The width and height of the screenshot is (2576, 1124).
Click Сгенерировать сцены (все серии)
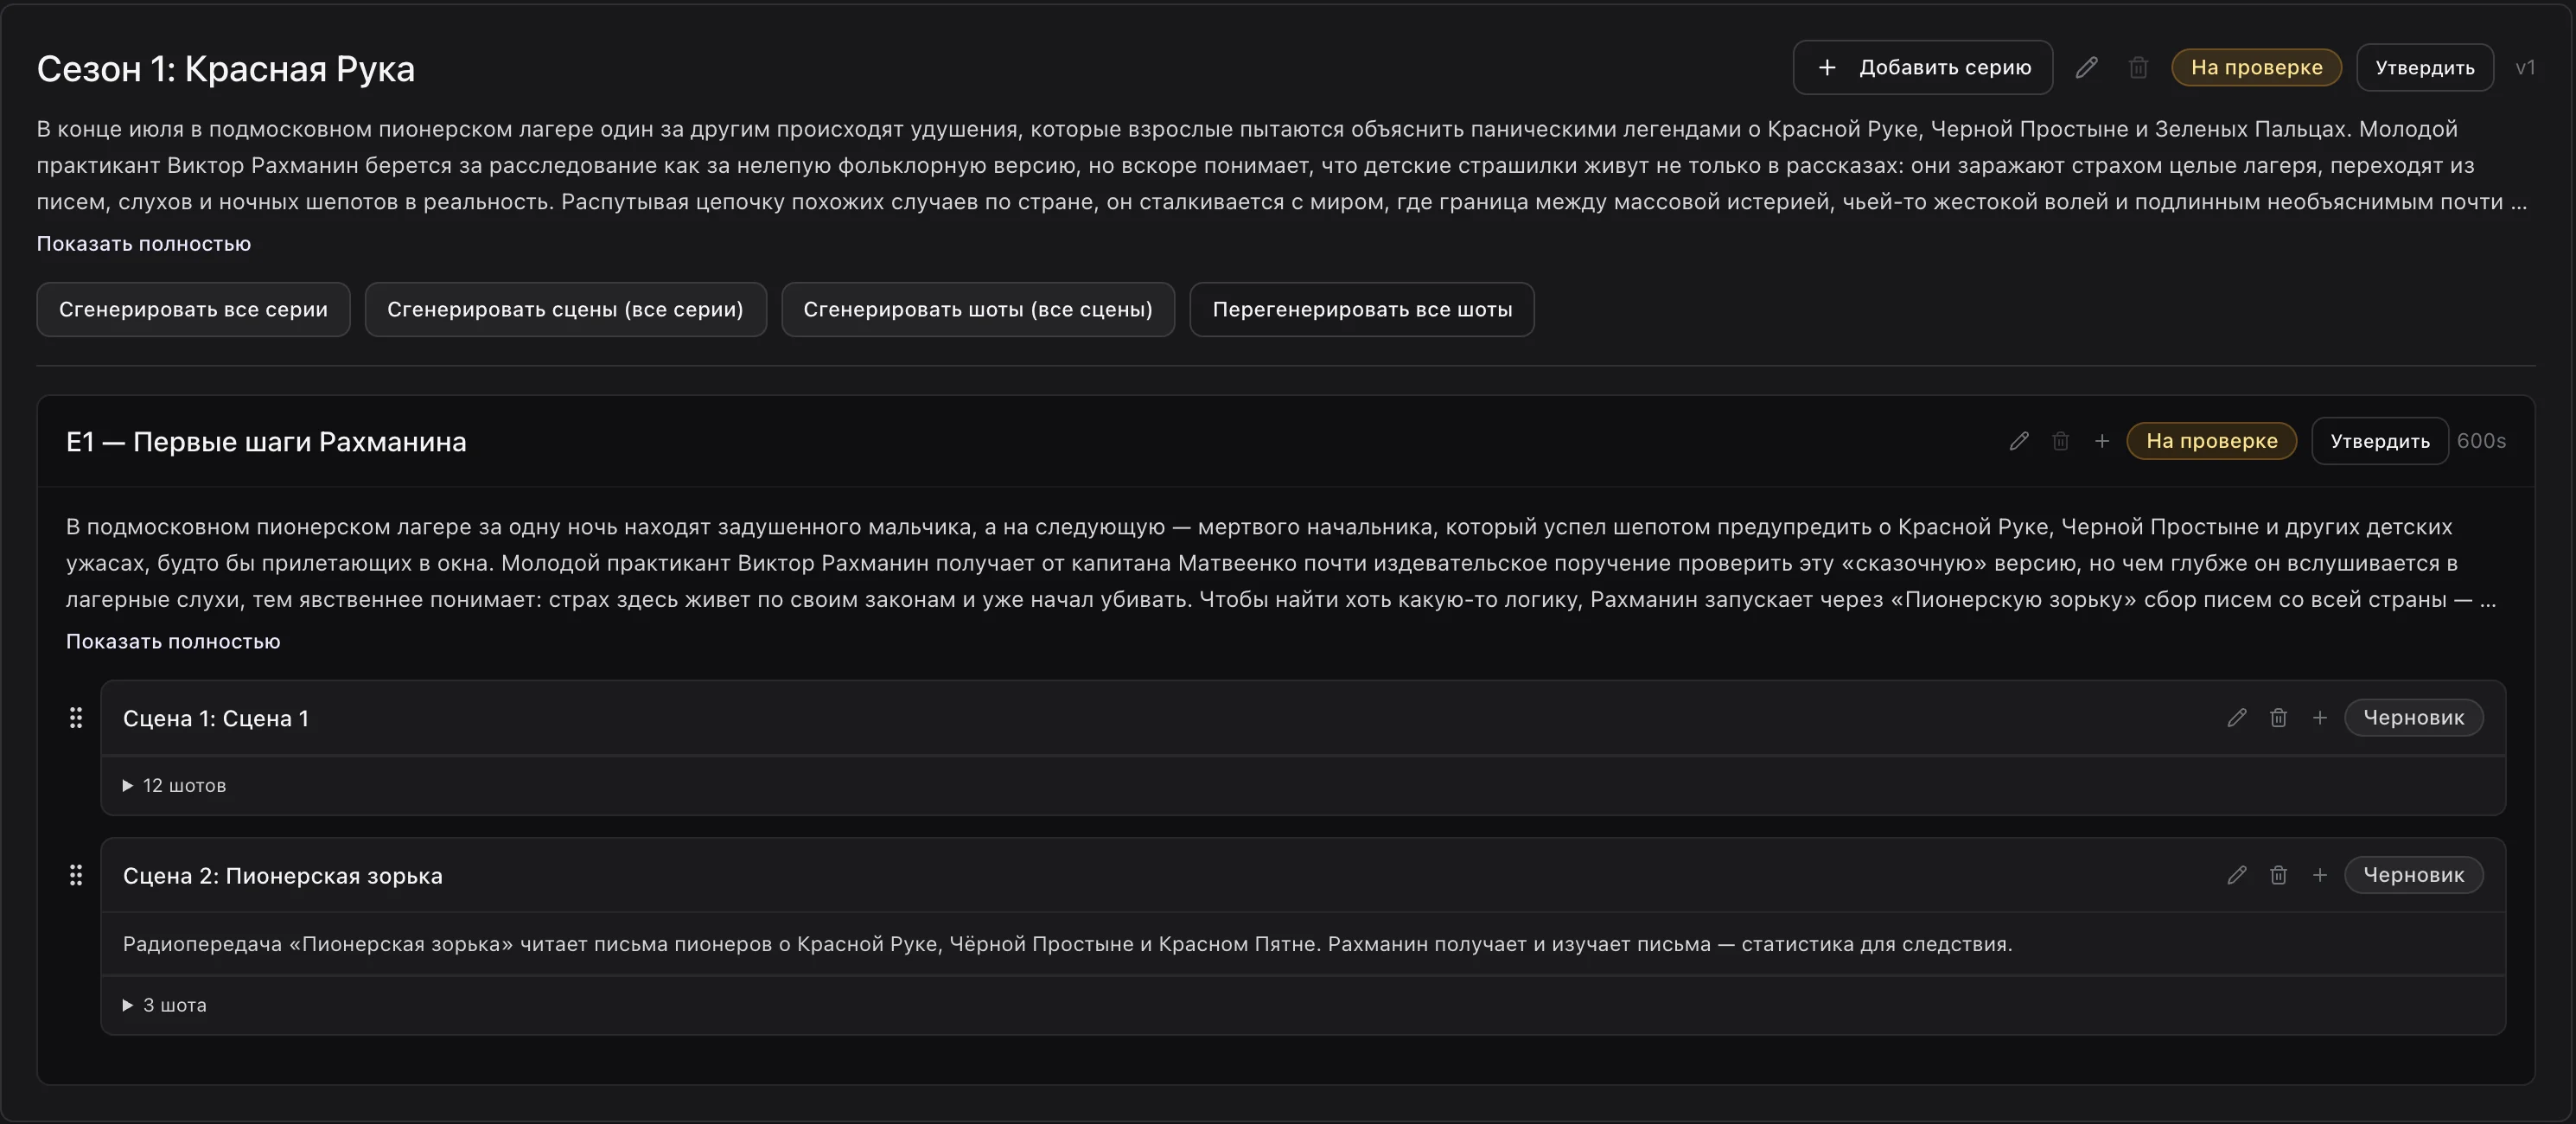click(x=565, y=309)
